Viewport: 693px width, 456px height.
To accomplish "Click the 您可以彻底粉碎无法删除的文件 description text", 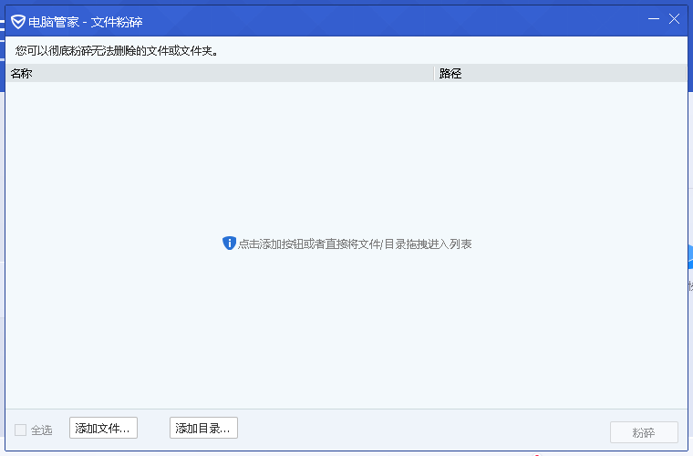I will (x=117, y=51).
